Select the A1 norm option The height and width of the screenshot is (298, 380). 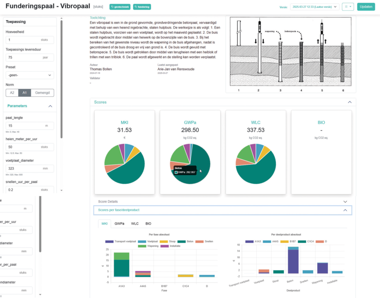(x=24, y=93)
